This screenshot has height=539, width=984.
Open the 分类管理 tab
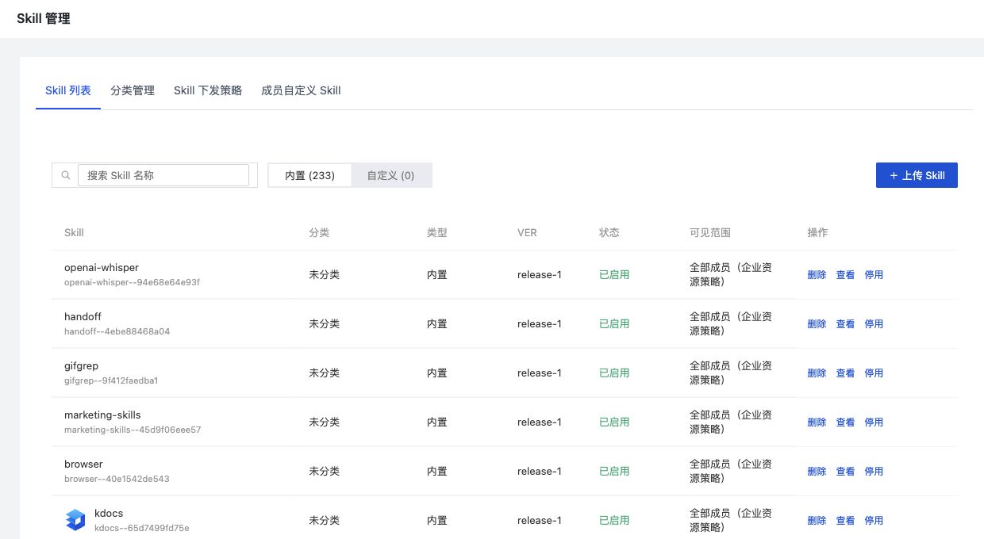(x=133, y=90)
